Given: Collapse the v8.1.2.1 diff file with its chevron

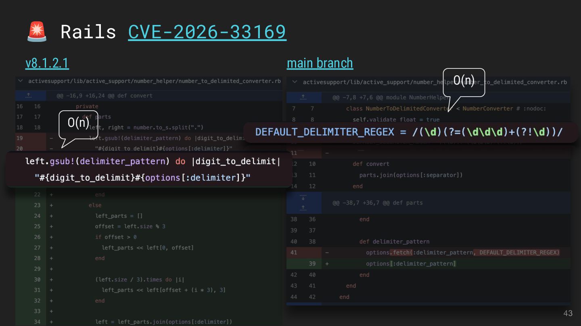Looking at the screenshot, I should click(20, 81).
